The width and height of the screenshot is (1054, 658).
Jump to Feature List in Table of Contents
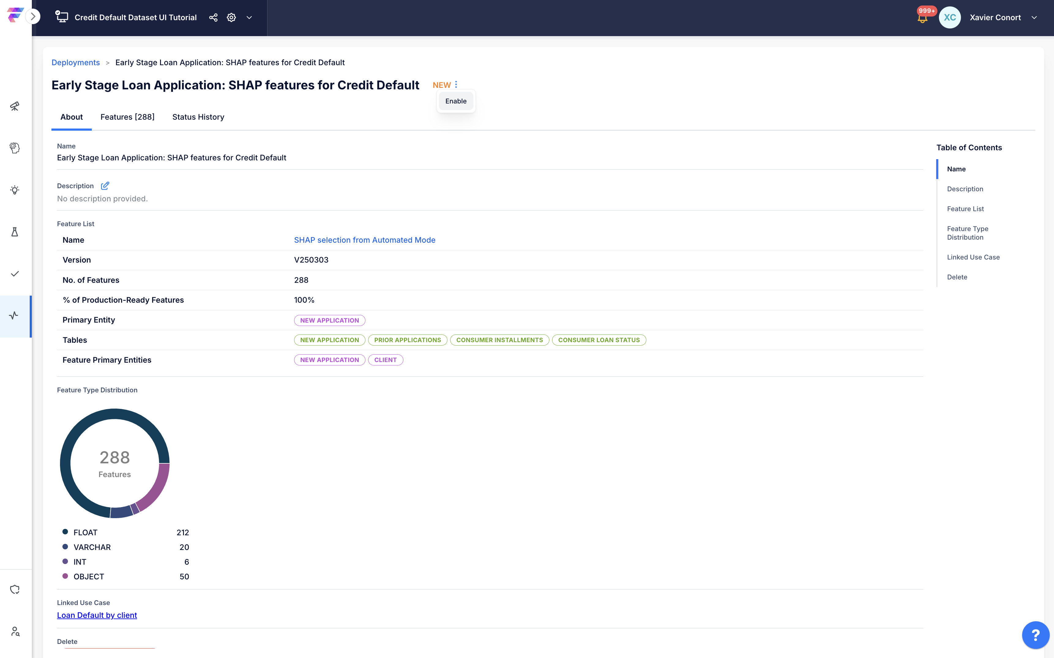point(965,209)
